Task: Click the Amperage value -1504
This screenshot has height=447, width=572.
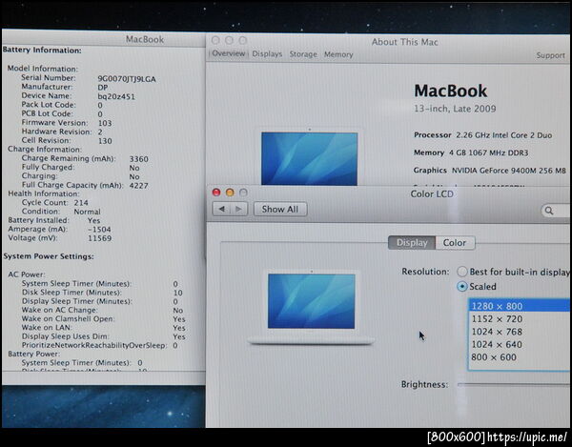Action: (99, 230)
